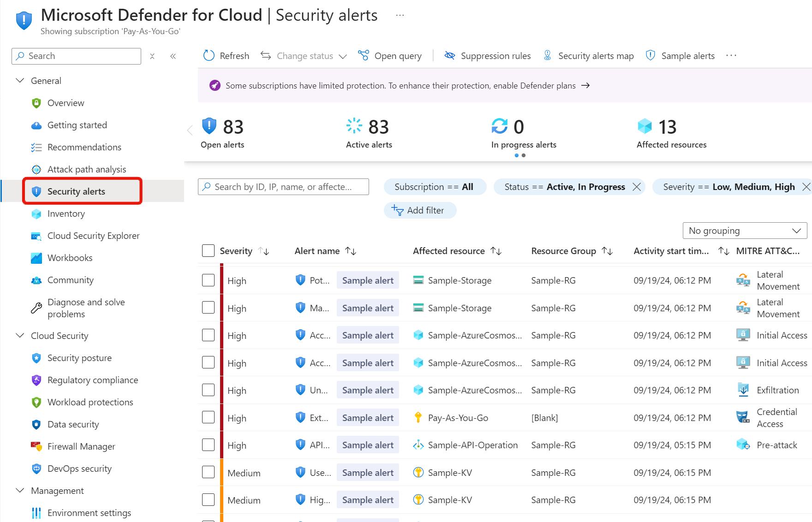Click the Data security icon
Screen dimensions: 812x522
point(36,424)
